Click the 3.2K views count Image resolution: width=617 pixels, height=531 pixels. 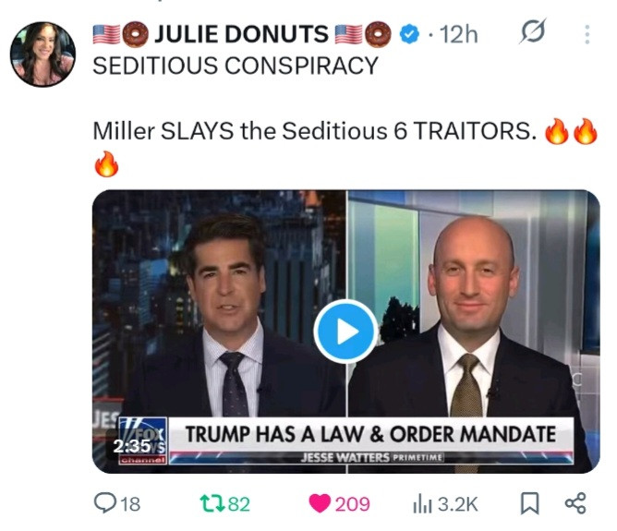[x=458, y=504]
